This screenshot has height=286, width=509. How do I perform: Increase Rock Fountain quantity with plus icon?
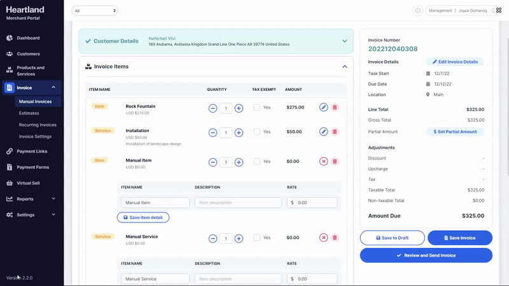(x=239, y=108)
